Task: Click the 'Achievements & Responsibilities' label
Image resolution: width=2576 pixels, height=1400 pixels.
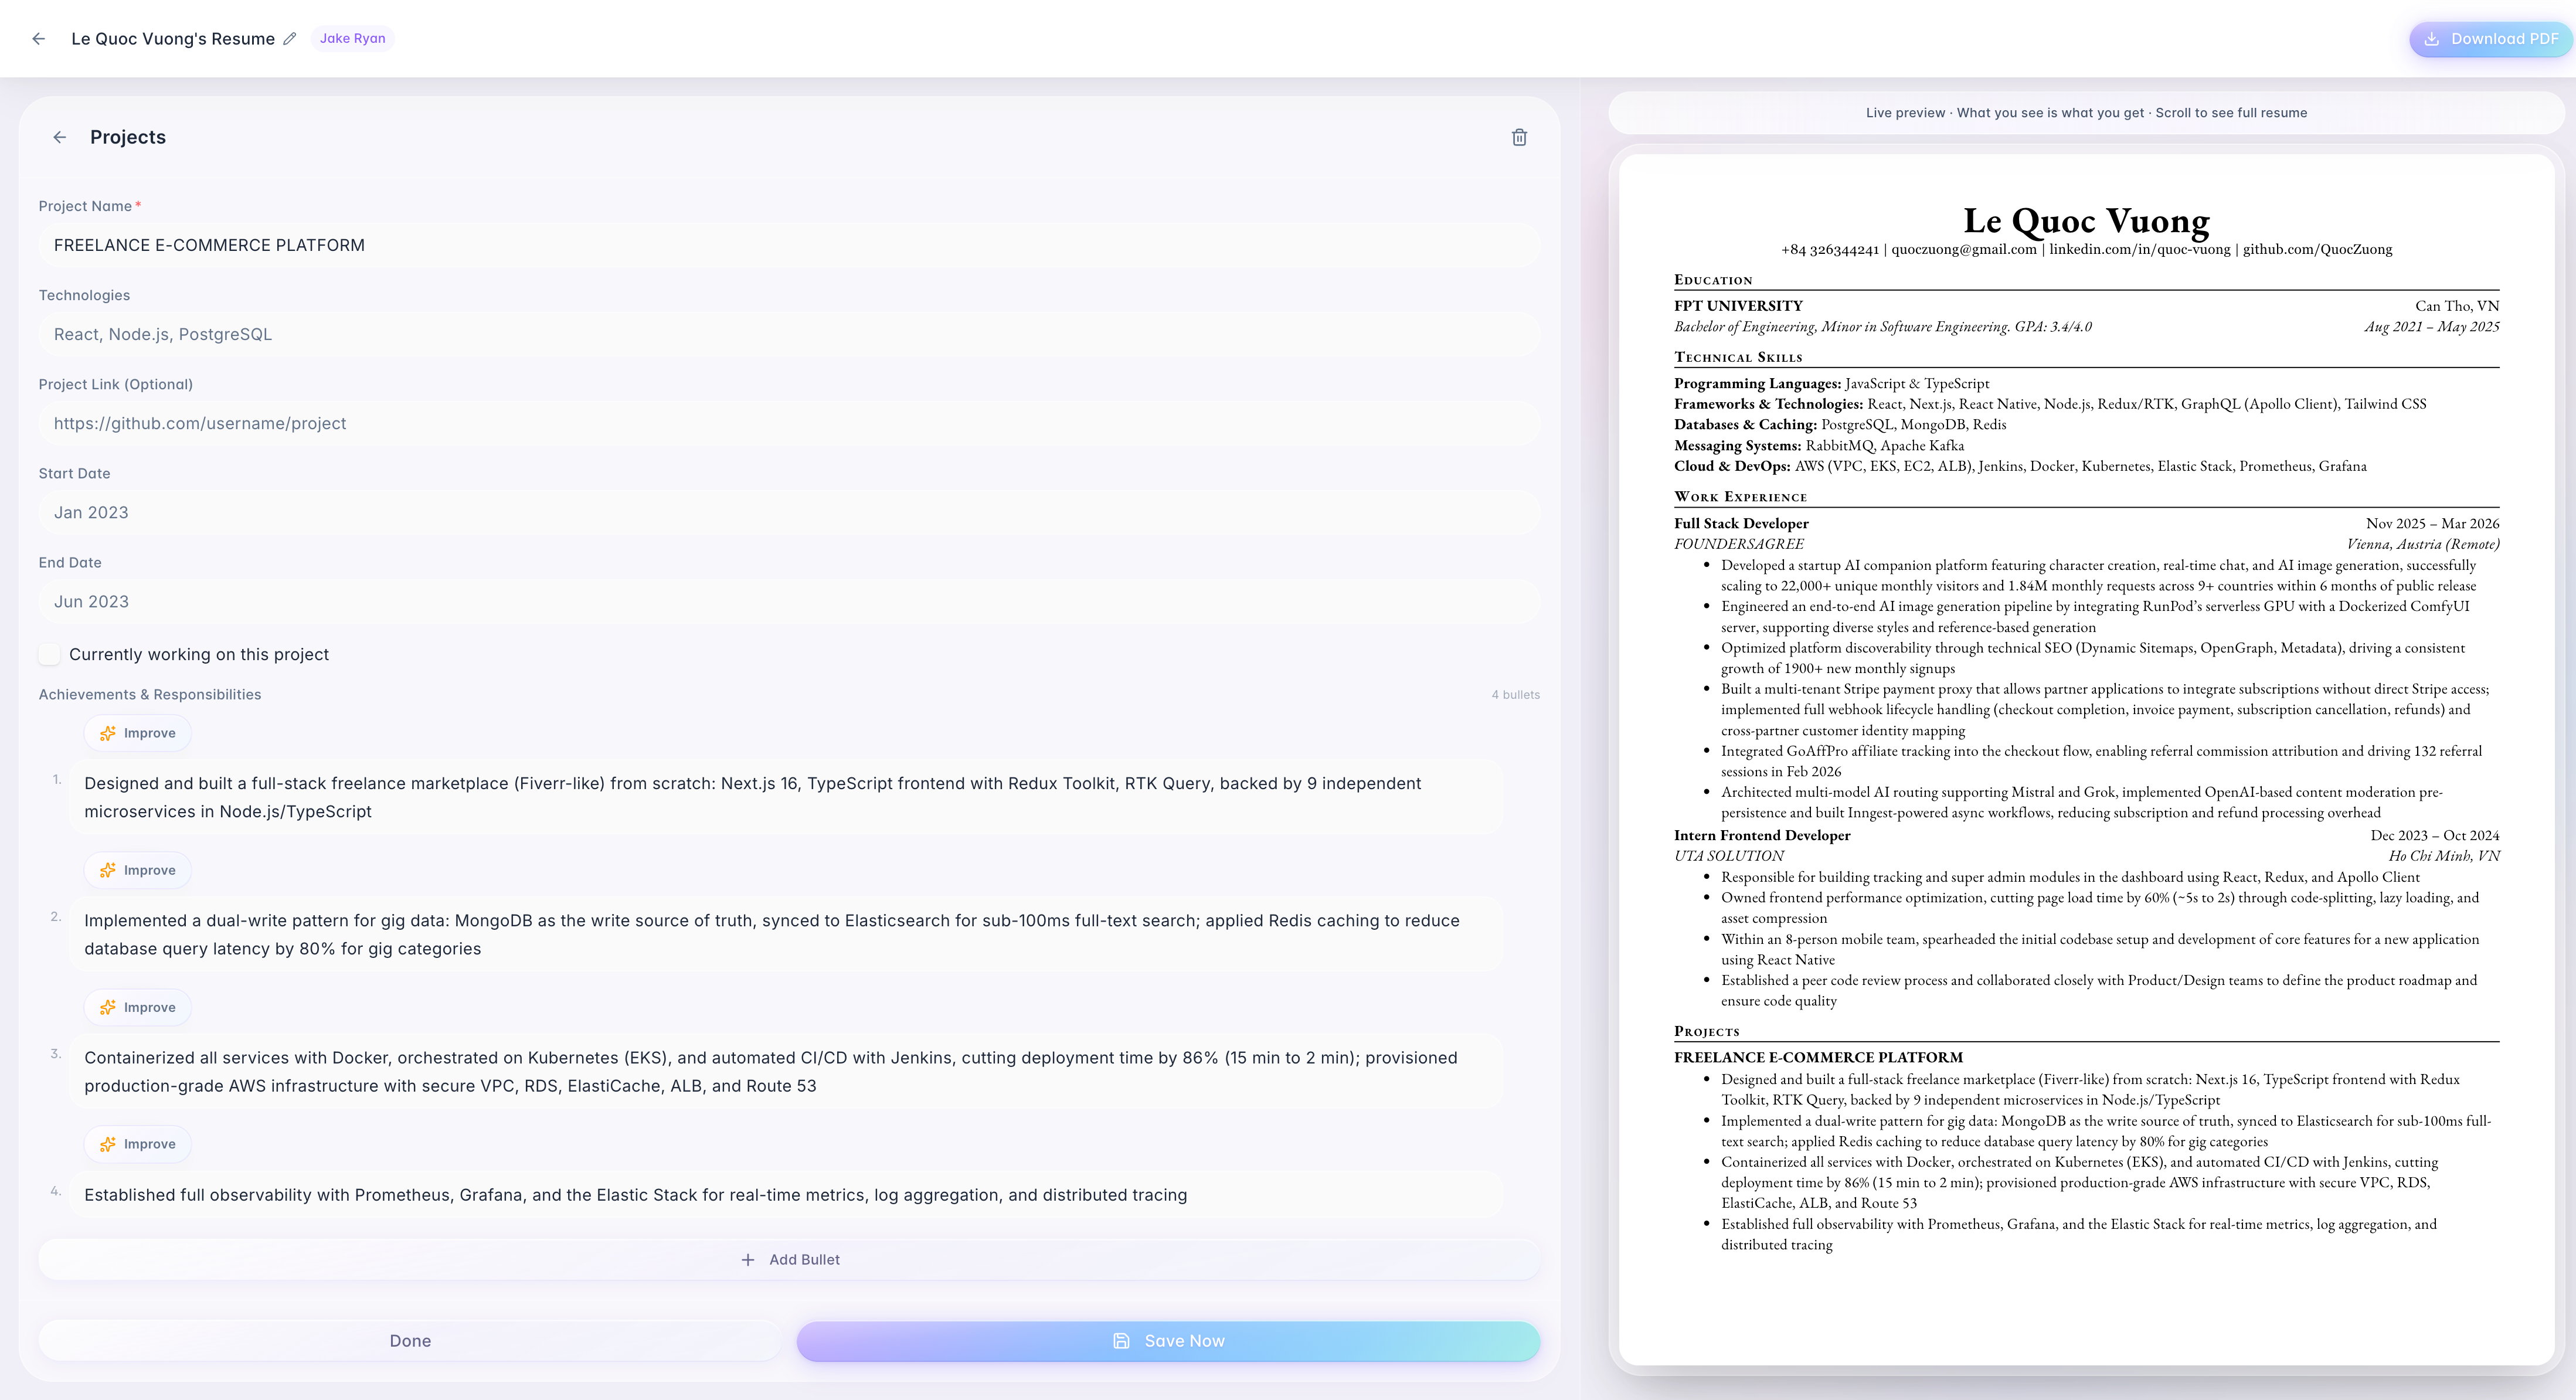Action: pyautogui.click(x=150, y=694)
